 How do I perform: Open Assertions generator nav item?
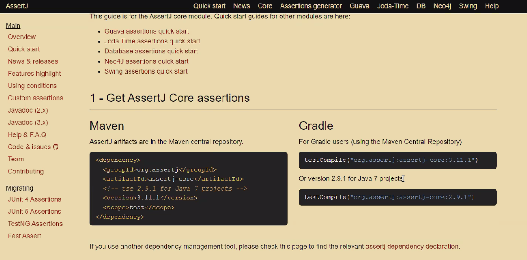311,6
